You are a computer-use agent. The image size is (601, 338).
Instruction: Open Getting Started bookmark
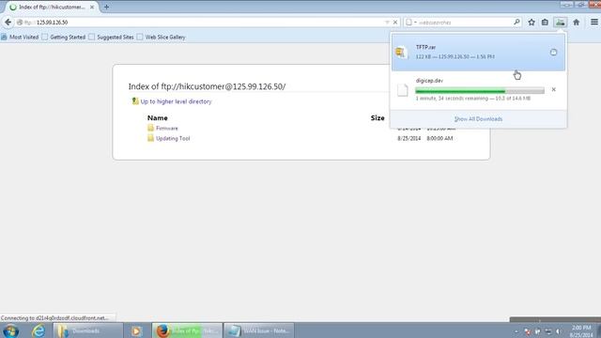tap(64, 38)
